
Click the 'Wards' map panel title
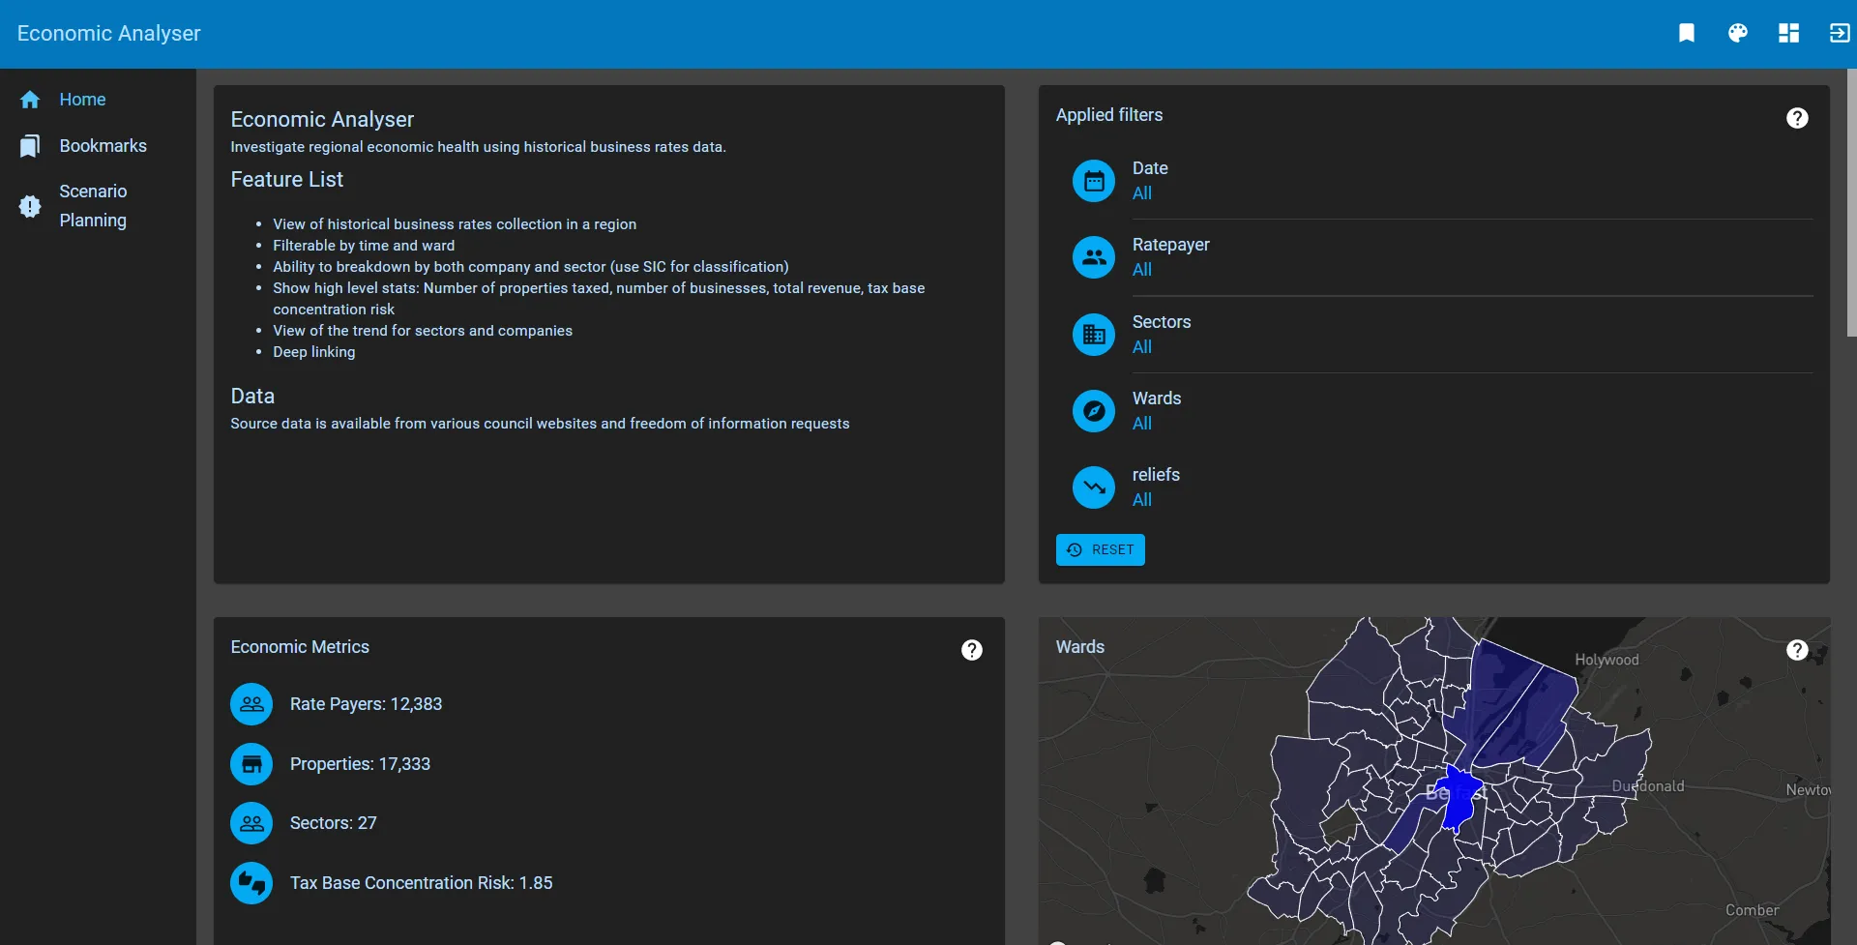(x=1080, y=647)
